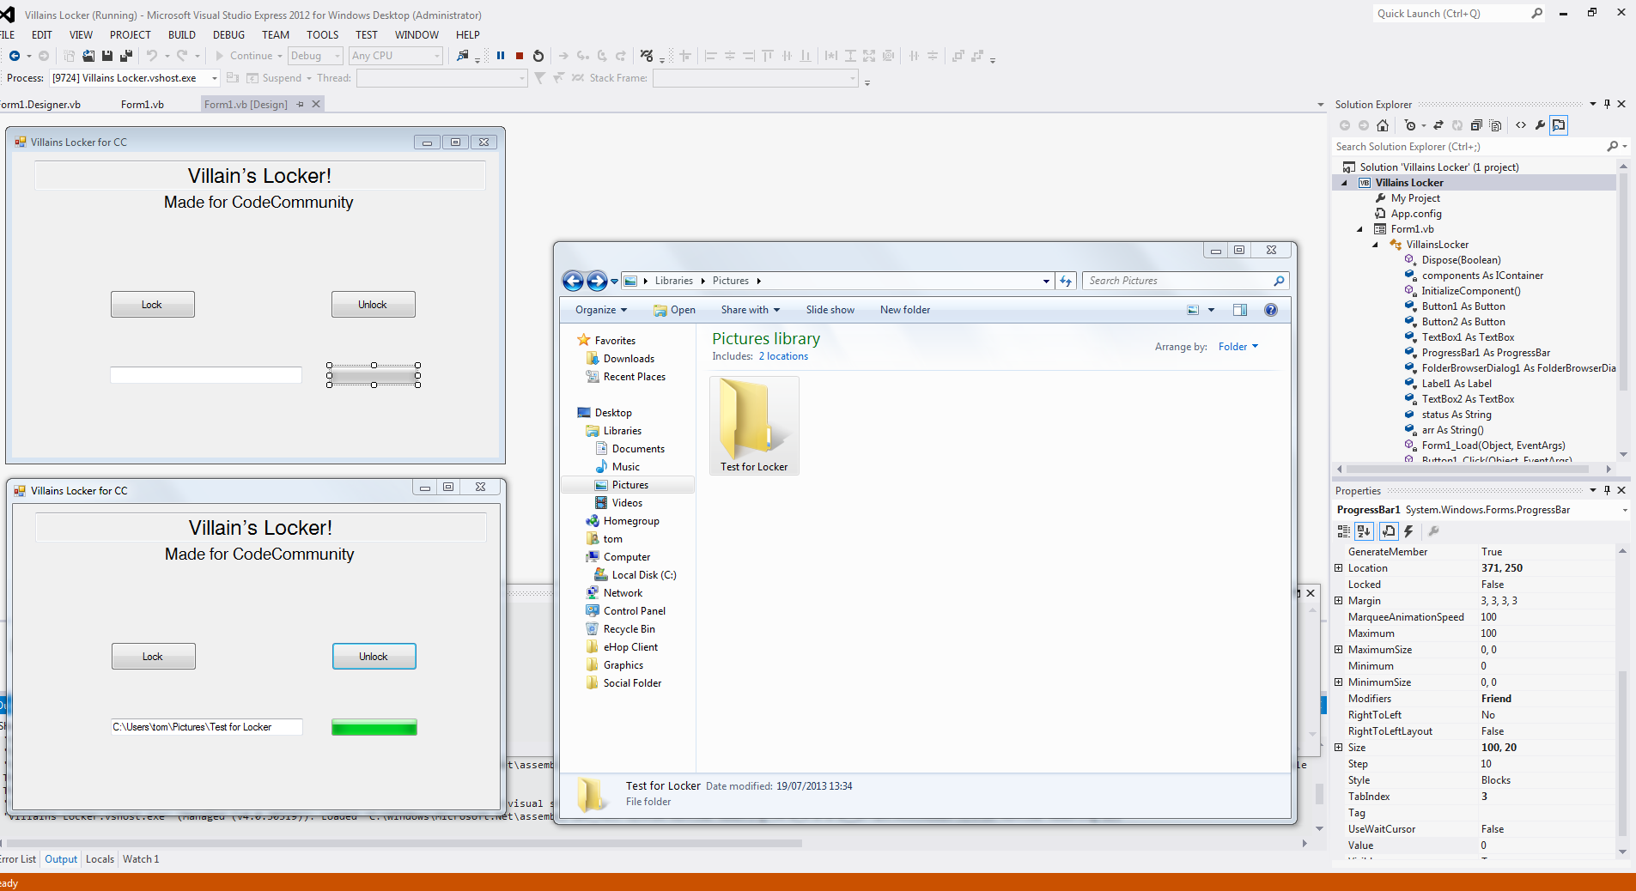Screen dimensions: 1636x891
Task: Click the Search Solution Explorer field
Action: tap(1469, 147)
